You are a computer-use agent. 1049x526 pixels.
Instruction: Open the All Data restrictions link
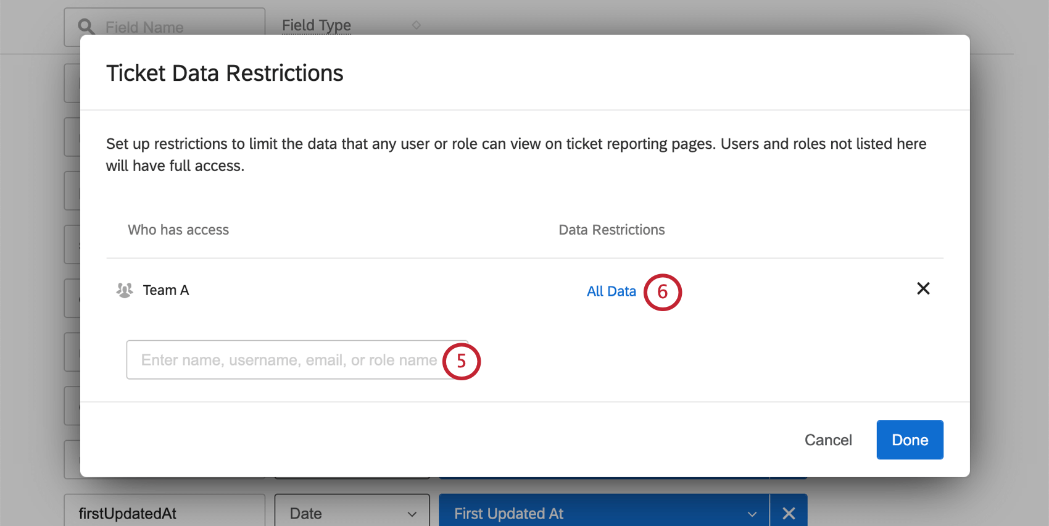coord(611,291)
